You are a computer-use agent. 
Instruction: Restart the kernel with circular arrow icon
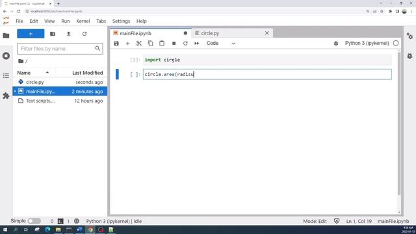coord(185,44)
